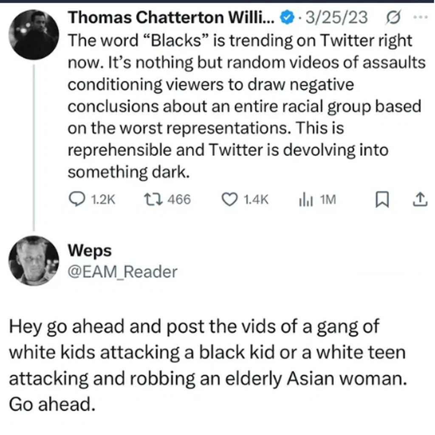Click the retweet arrows icon

151,199
